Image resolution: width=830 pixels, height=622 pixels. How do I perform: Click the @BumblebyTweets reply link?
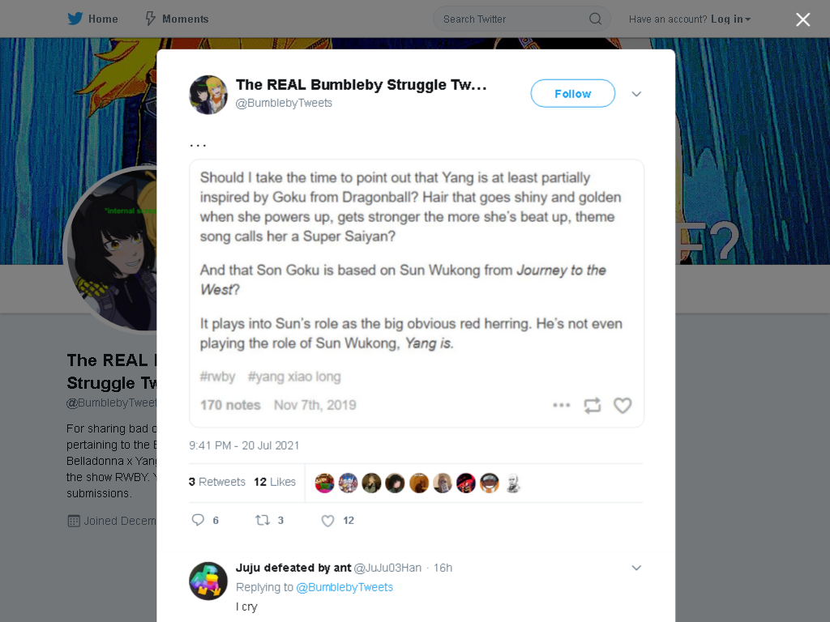[x=344, y=587]
